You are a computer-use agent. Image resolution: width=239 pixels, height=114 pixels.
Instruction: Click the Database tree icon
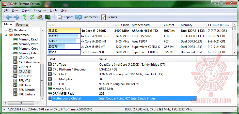point(10,30)
